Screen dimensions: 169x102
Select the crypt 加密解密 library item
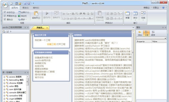(x=15, y=99)
